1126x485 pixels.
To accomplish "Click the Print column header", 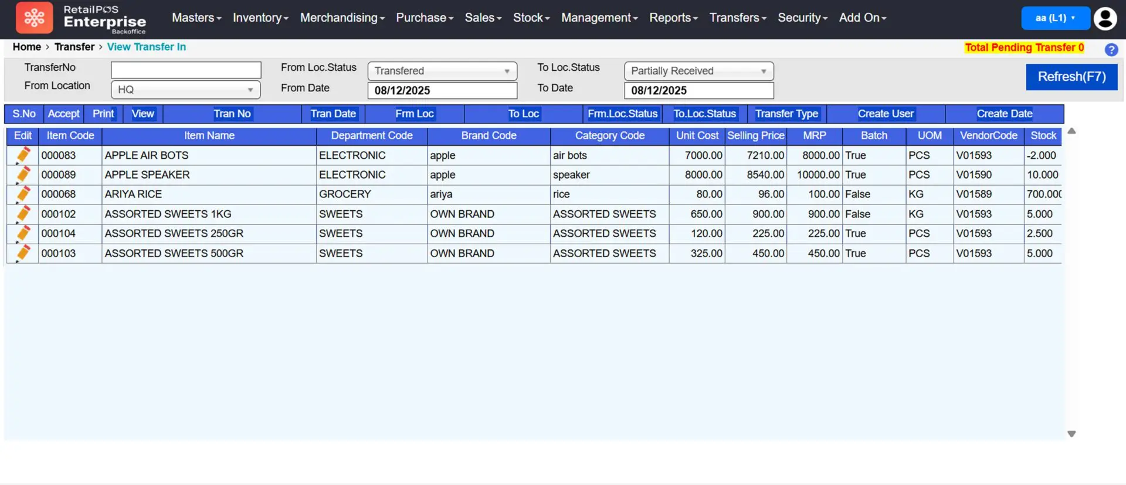I will (103, 114).
